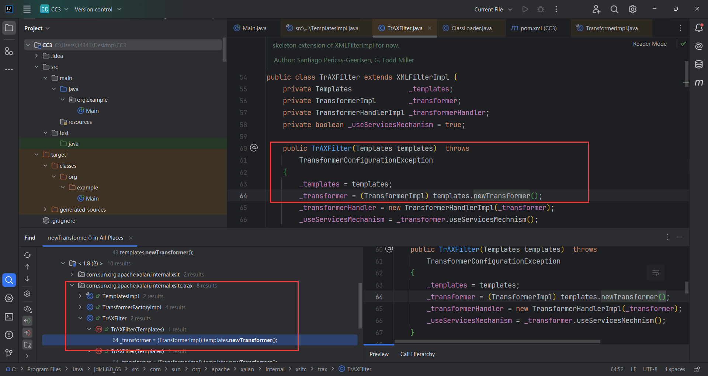The image size is (708, 376).
Task: Open the CC3 project dropdown
Action: 55,9
